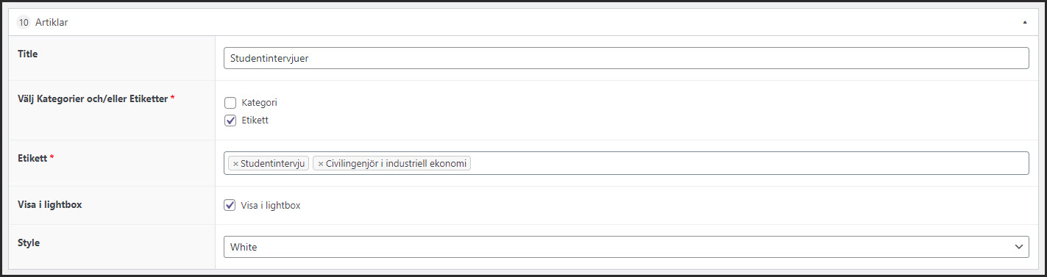Click the Etikett label next to the checked box
This screenshot has height=277, width=1047.
[x=255, y=120]
